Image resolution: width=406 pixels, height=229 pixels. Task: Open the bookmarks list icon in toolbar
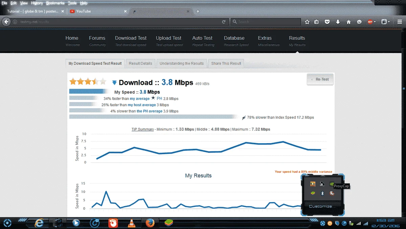coord(316,22)
